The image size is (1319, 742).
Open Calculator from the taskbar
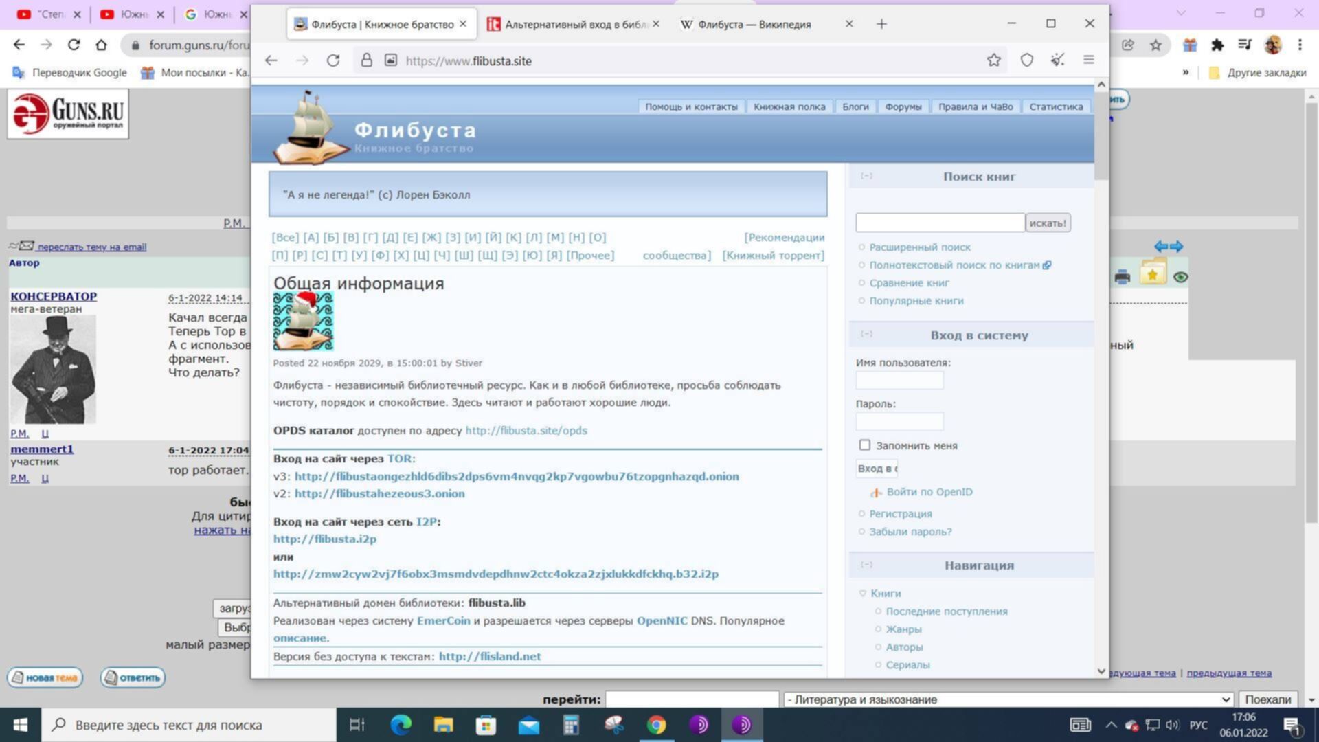(571, 725)
